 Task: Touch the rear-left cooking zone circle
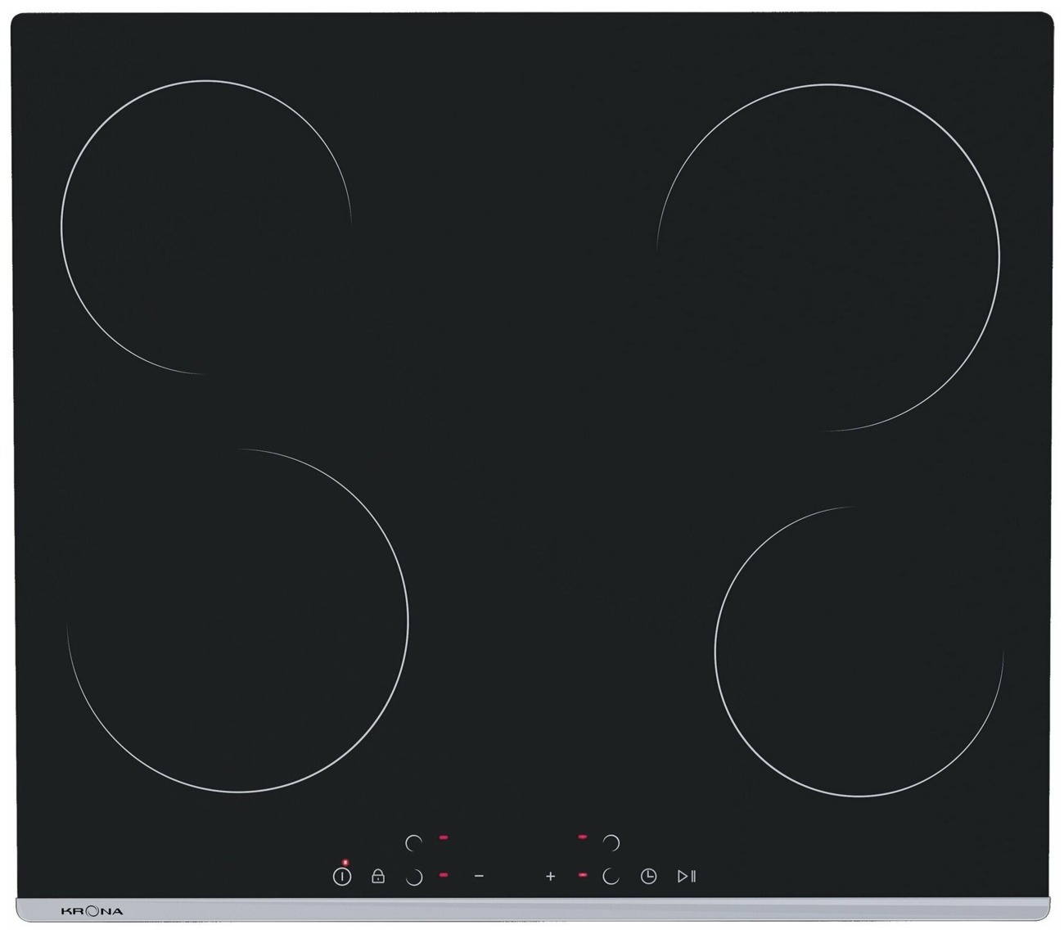click(206, 227)
